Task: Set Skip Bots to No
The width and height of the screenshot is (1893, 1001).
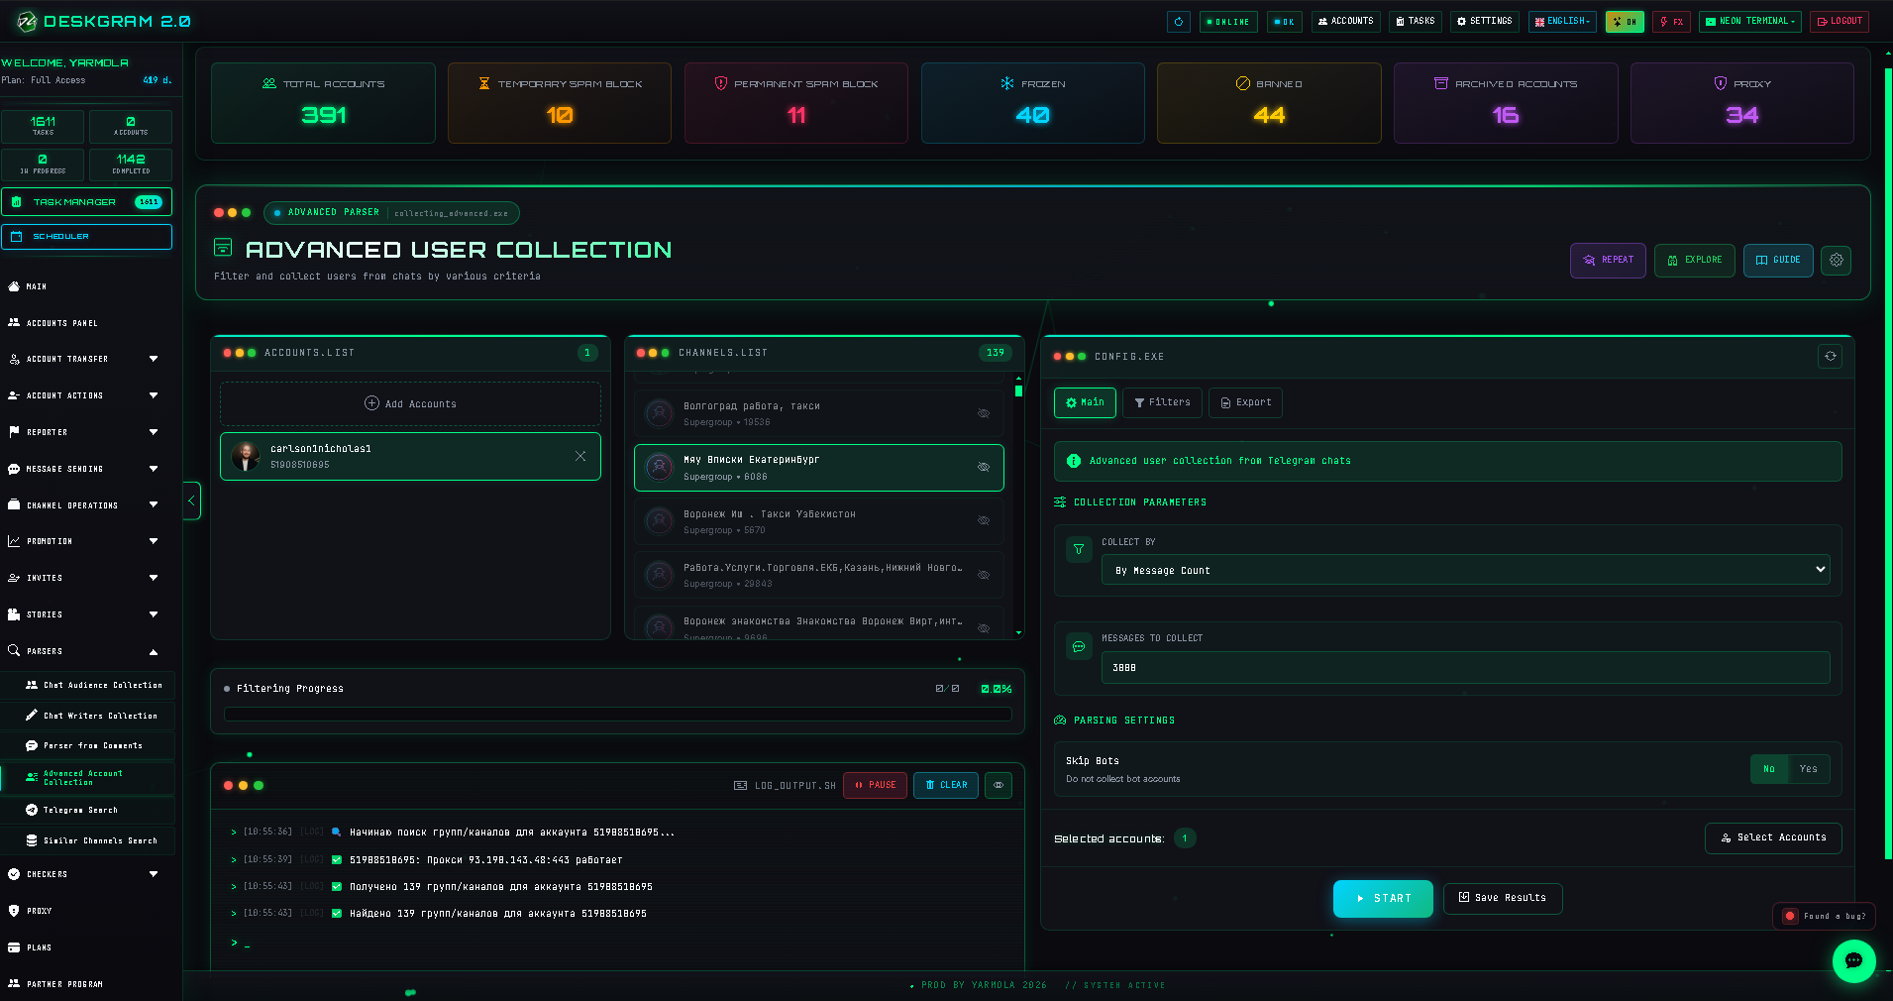Action: tap(1769, 769)
